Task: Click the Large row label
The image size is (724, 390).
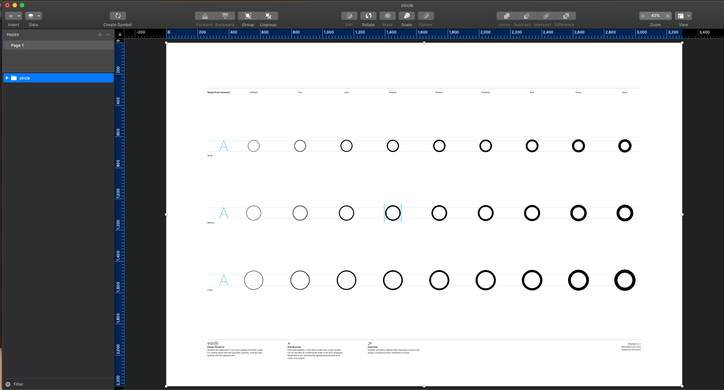Action: 210,290
